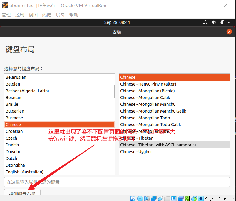Select English (Australian) layout
This screenshot has width=236, height=201.
click(x=60, y=172)
